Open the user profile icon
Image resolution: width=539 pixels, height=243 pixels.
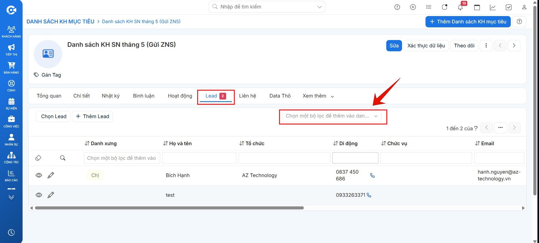[x=524, y=7]
